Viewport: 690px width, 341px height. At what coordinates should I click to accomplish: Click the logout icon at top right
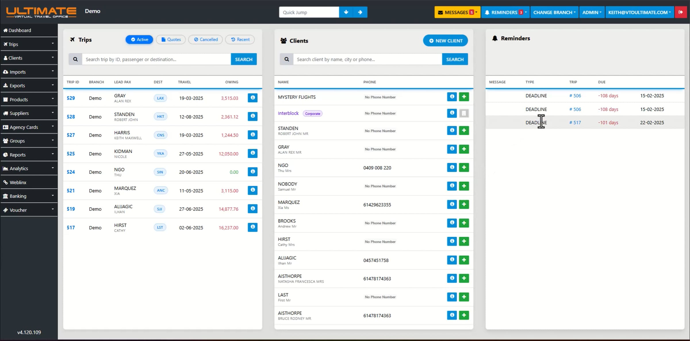(681, 12)
